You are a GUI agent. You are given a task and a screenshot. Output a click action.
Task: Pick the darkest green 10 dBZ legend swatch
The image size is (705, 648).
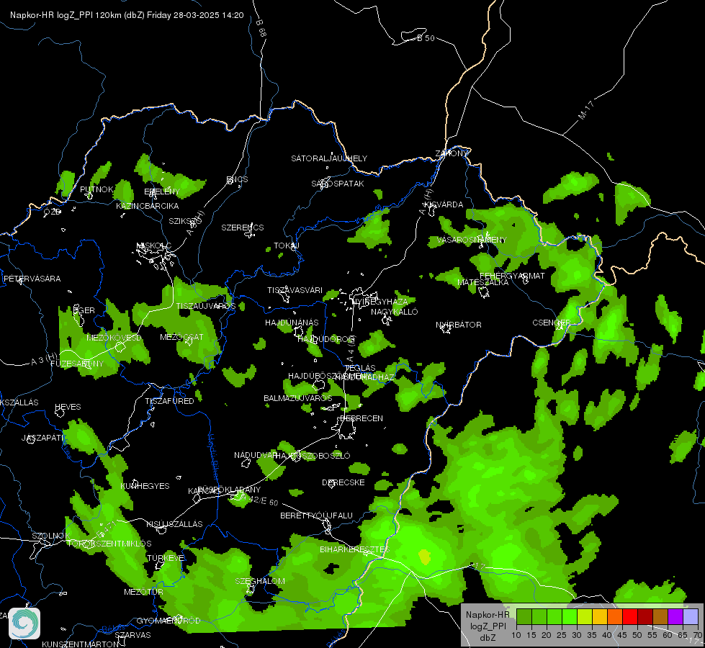[x=524, y=616]
